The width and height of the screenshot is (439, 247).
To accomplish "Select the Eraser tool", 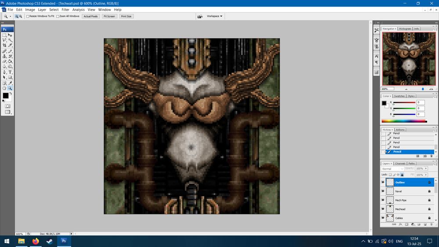I will point(4,61).
